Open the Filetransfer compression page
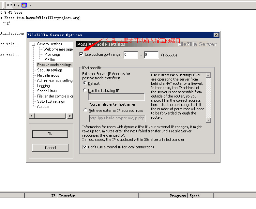The image size is (256, 209). click(x=55, y=96)
